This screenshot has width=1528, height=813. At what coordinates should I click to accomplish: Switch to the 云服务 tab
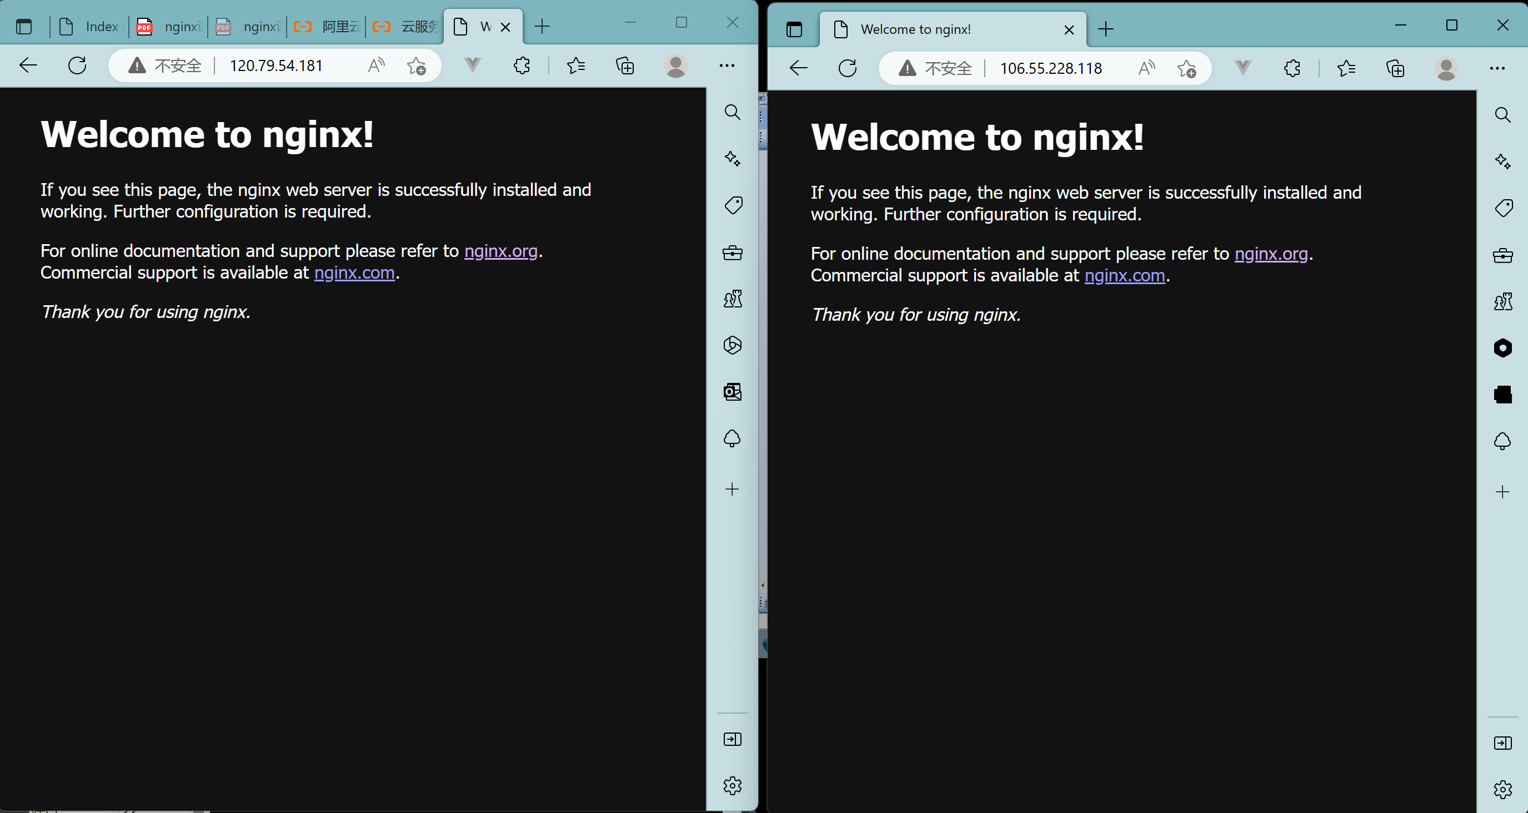[x=405, y=27]
